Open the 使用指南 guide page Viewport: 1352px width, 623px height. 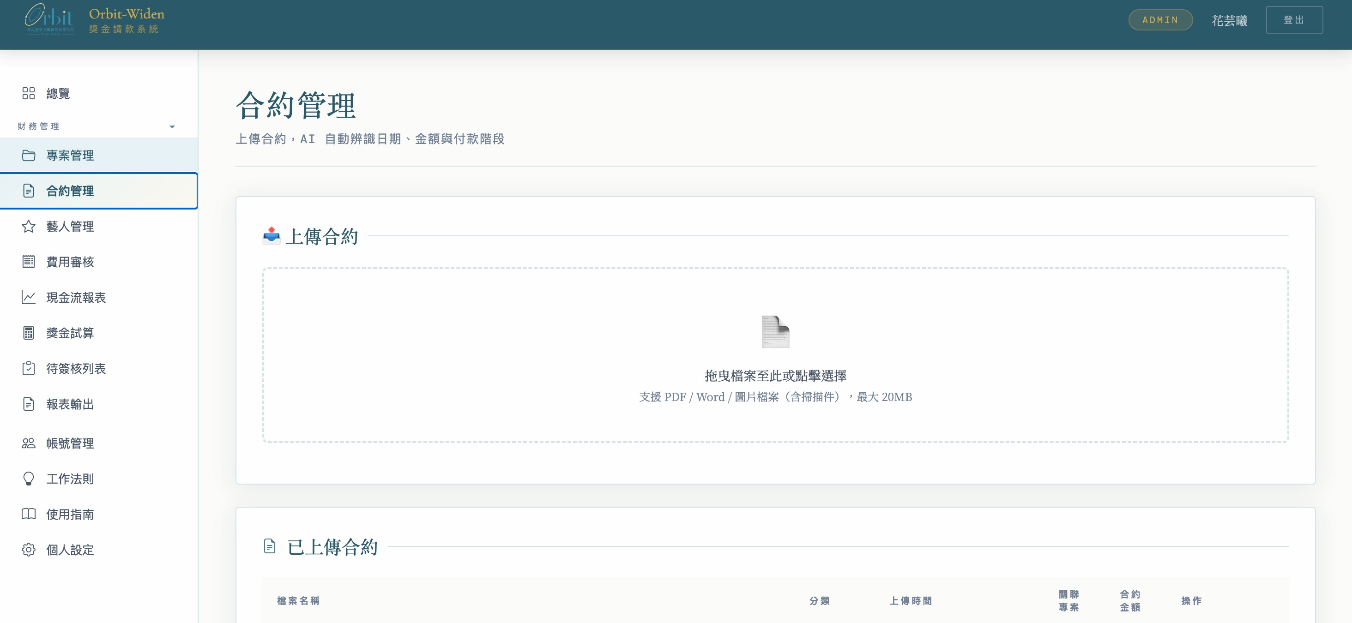(70, 515)
